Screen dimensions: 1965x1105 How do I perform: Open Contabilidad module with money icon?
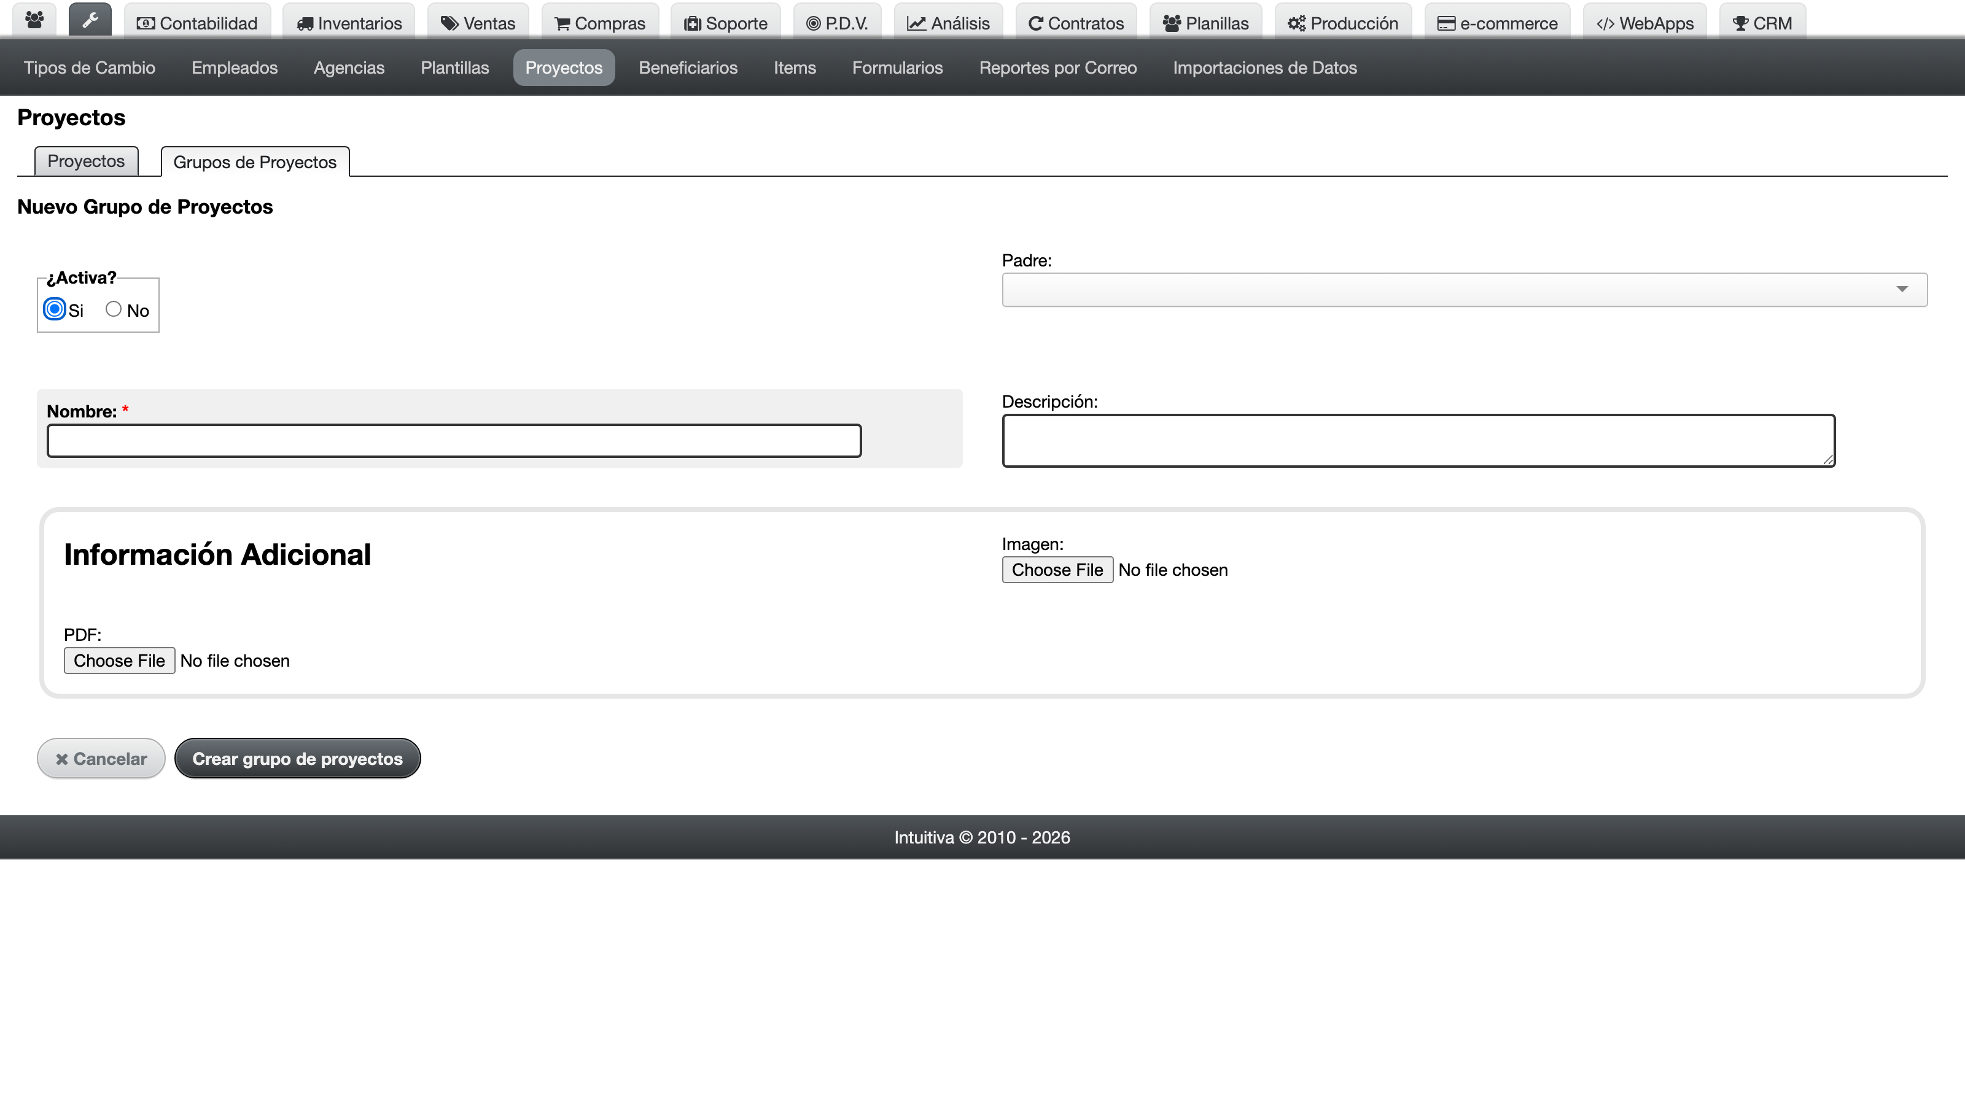point(196,23)
